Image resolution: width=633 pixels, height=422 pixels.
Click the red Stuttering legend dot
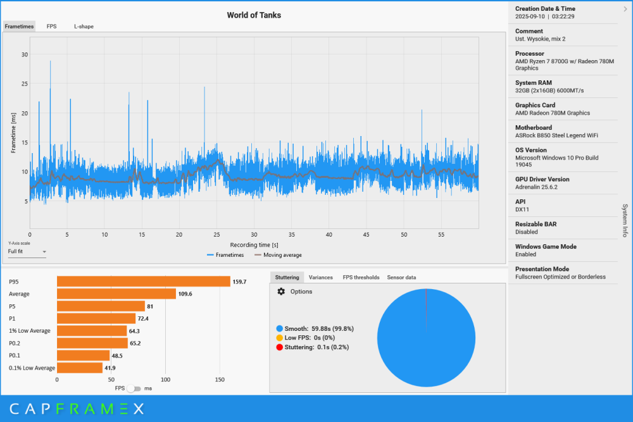coord(279,347)
